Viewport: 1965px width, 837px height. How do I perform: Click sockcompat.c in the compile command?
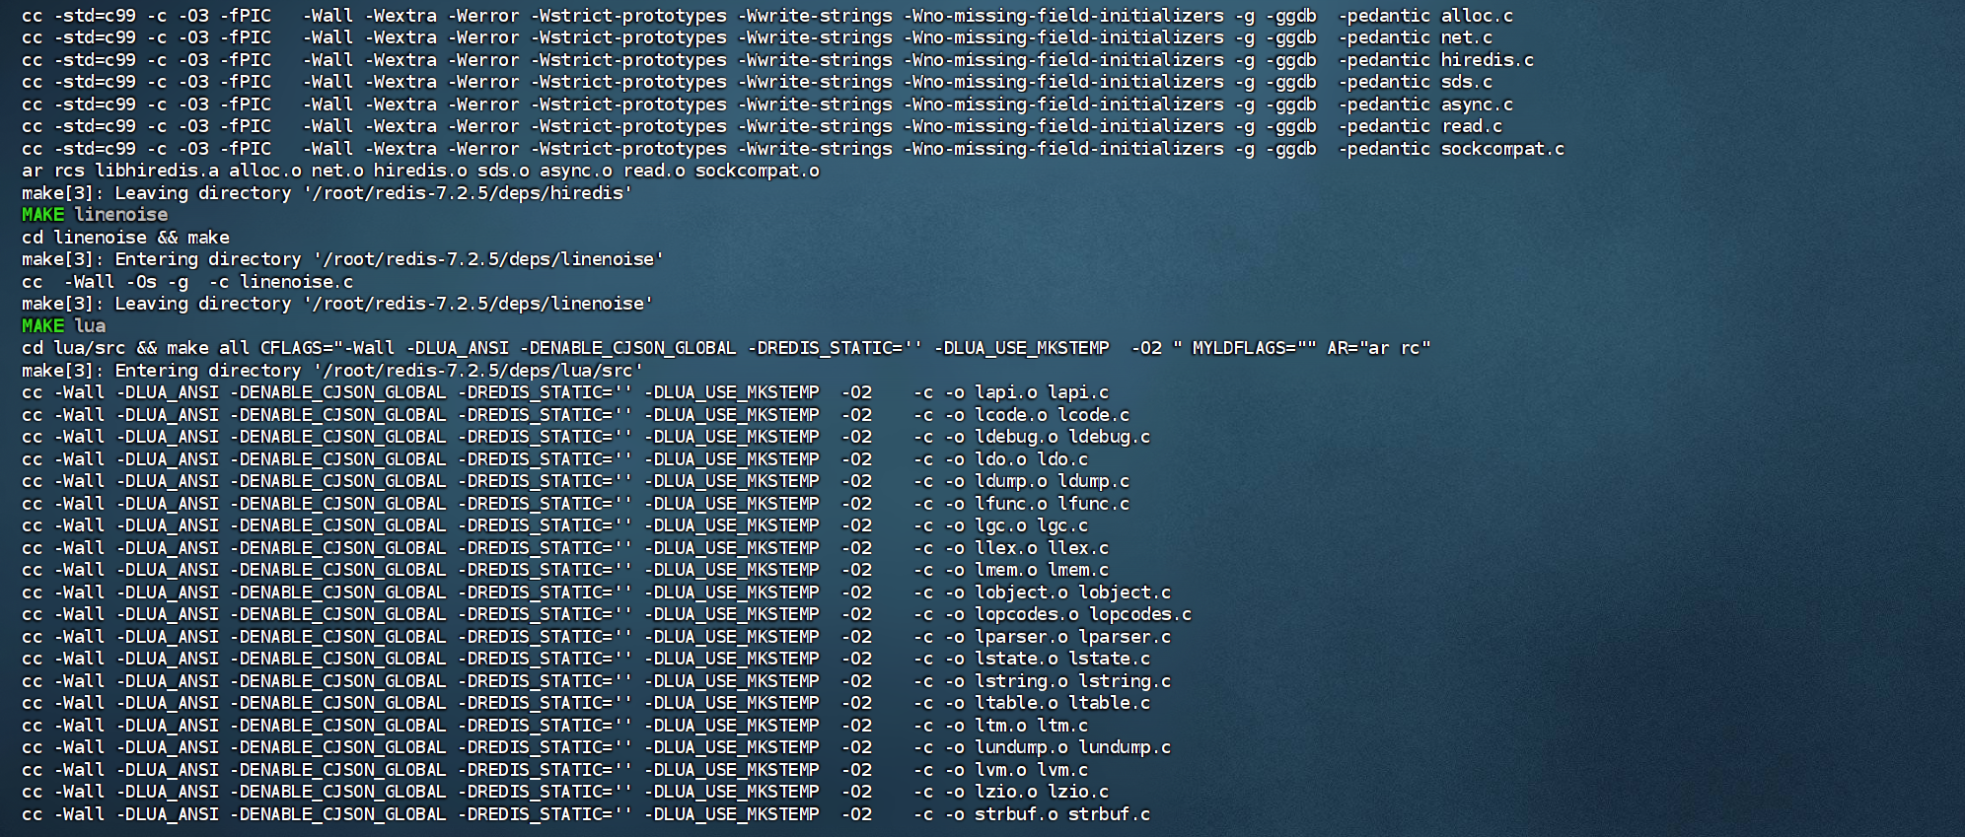point(1501,149)
